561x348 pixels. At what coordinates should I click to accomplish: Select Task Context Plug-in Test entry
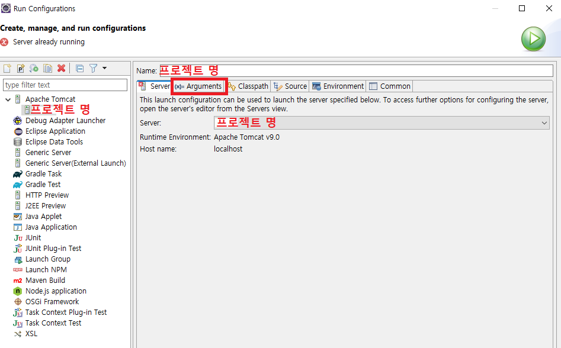66,312
